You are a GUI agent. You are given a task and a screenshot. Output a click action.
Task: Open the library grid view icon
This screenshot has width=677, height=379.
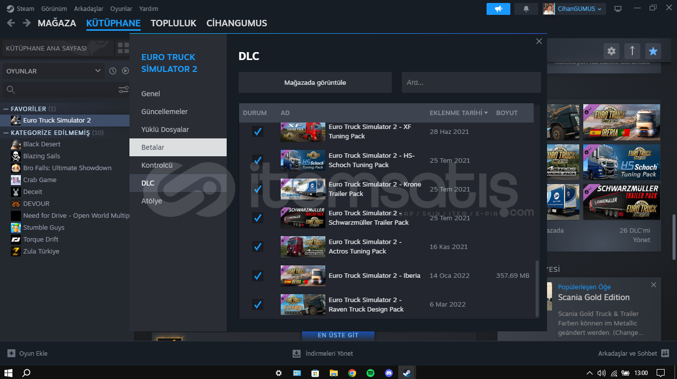(x=123, y=48)
